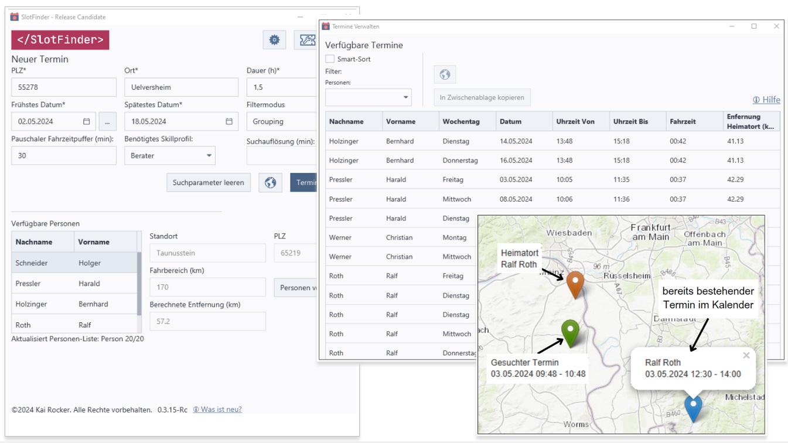The width and height of the screenshot is (788, 443).
Task: Sort by Uhrzeit Bis column header
Action: coord(637,121)
